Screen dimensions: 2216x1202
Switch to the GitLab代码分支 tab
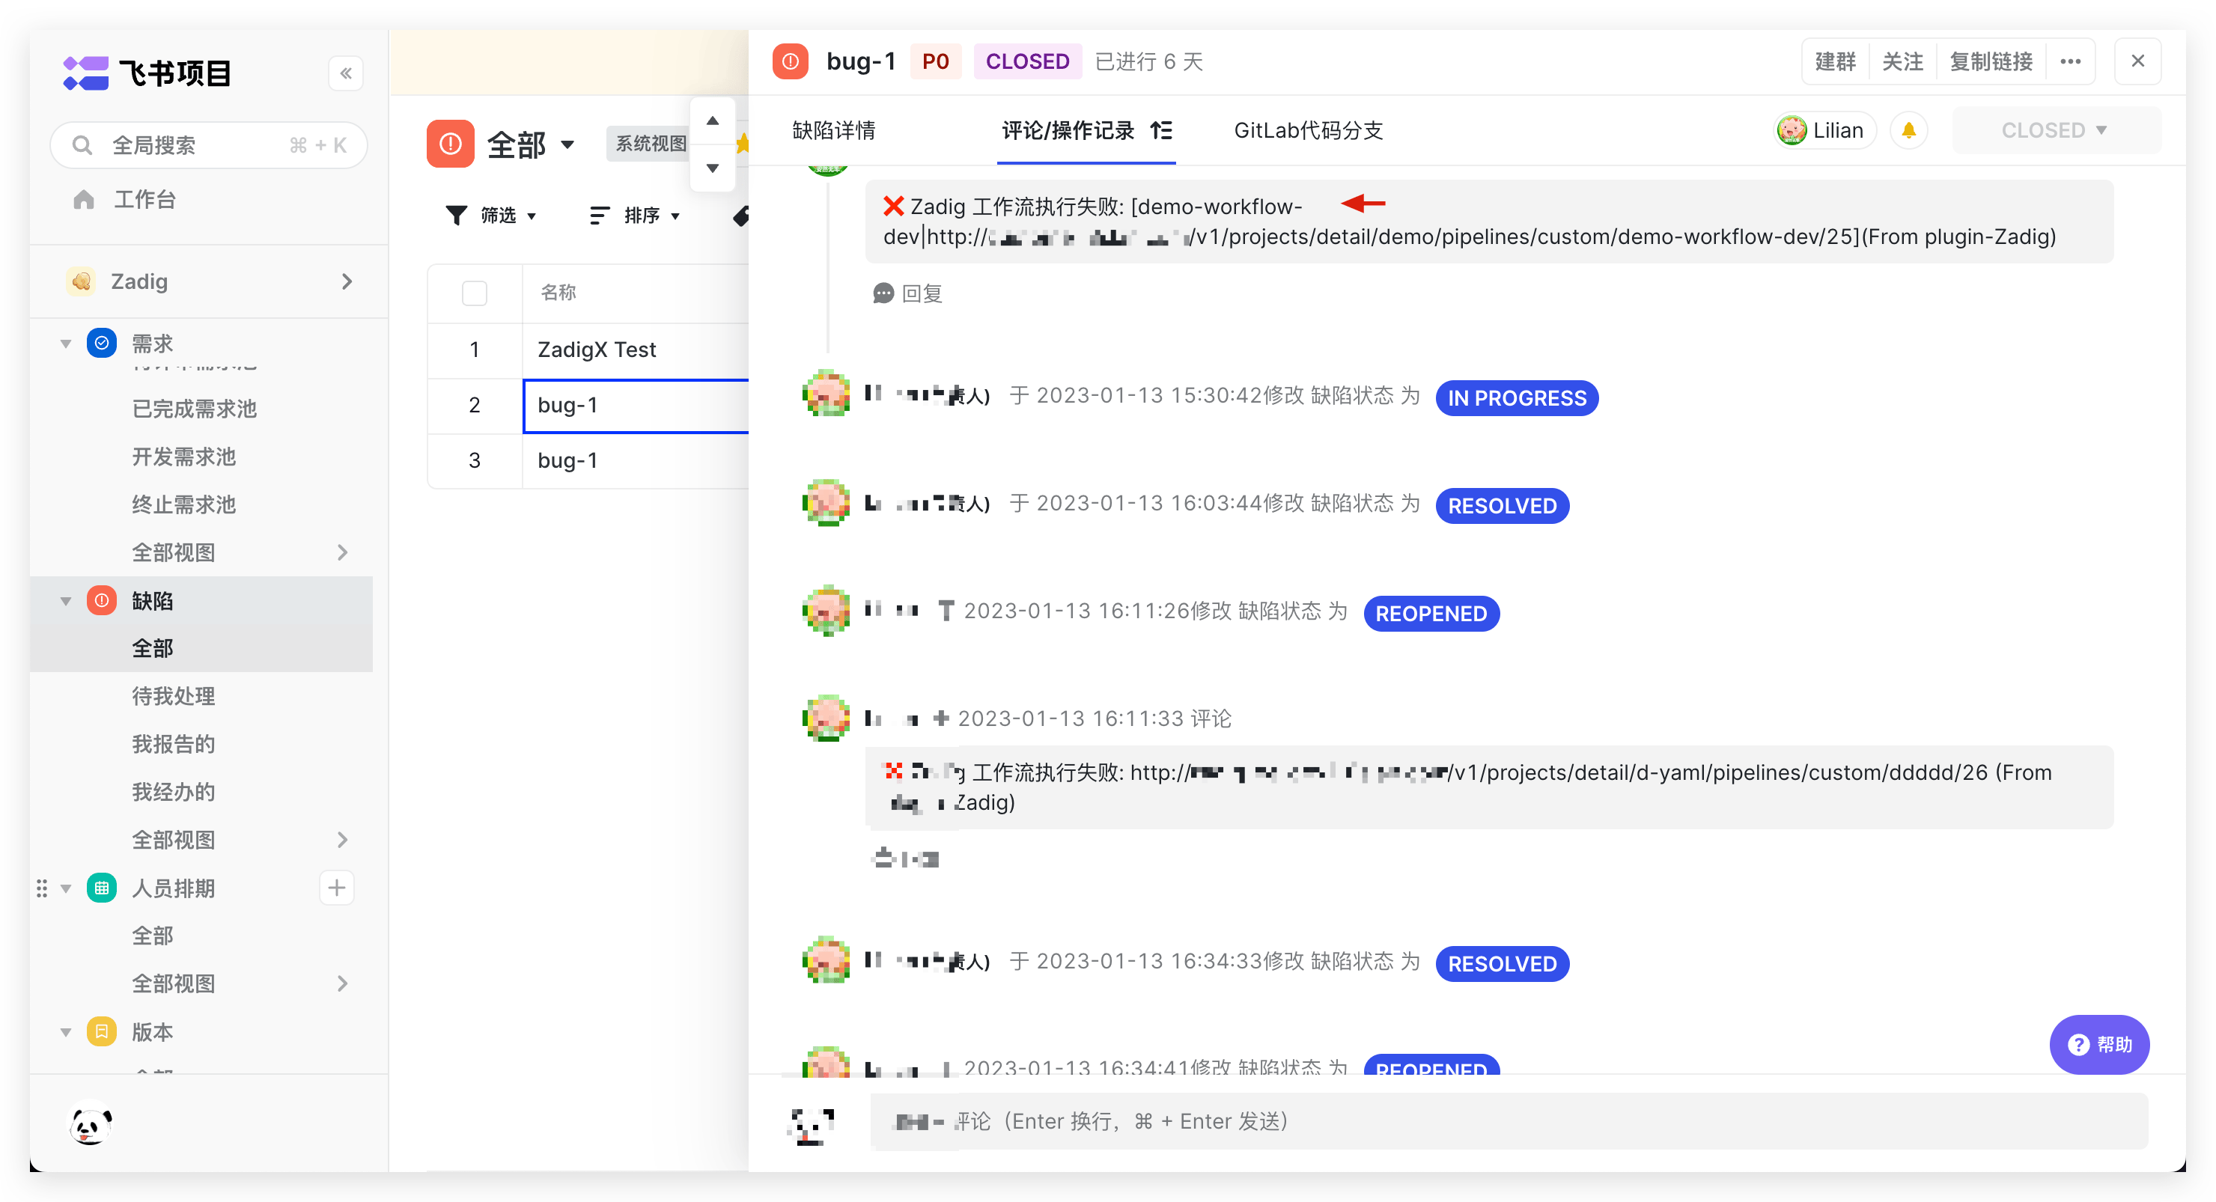coord(1308,131)
